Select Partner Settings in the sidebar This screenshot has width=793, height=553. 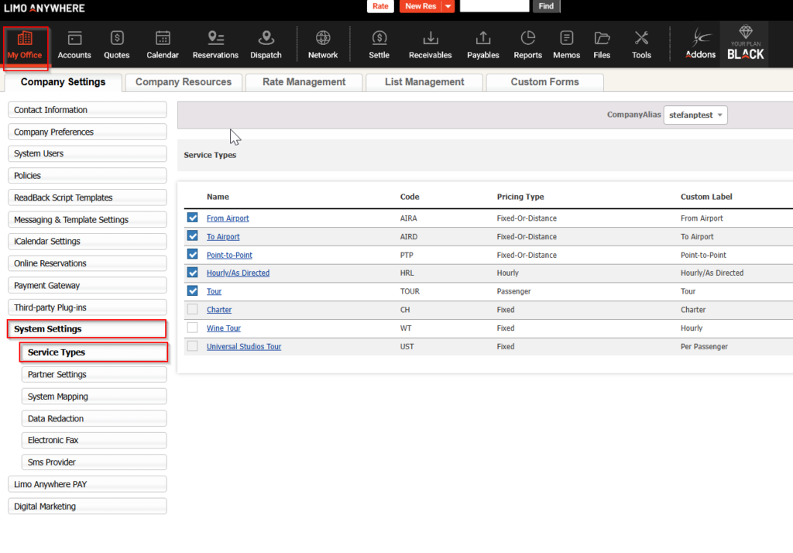[93, 374]
